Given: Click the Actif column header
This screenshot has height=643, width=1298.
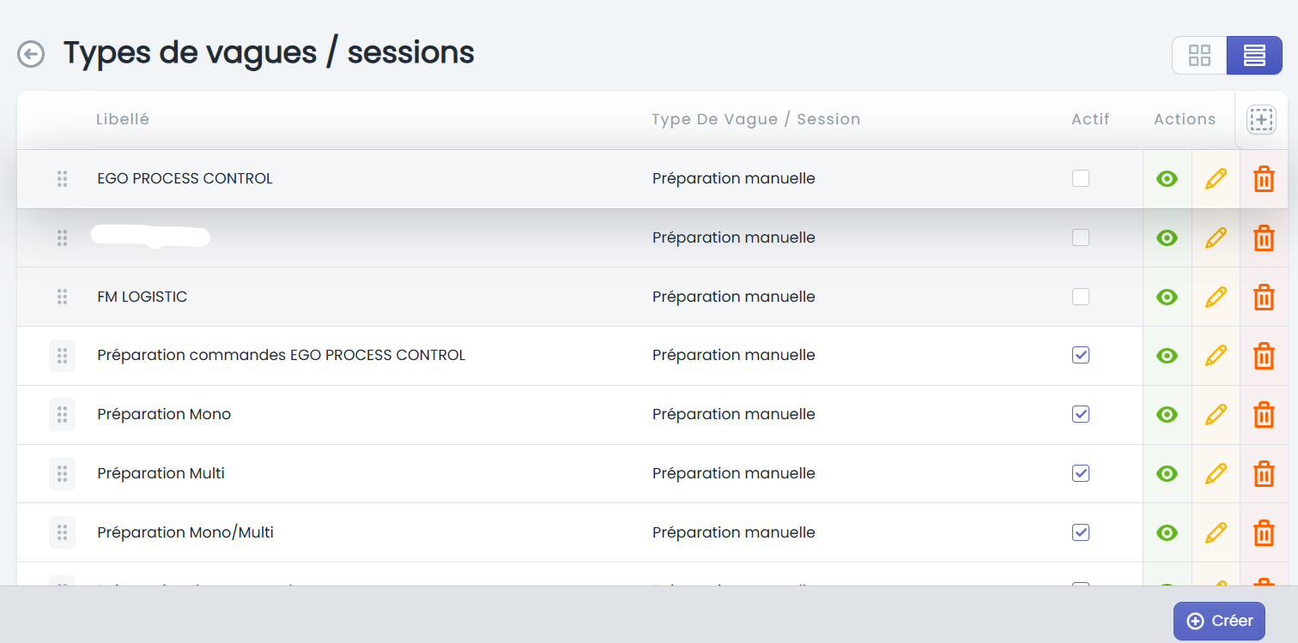Looking at the screenshot, I should point(1090,119).
